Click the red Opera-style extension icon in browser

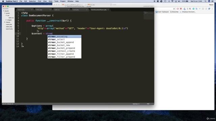click(x=178, y=9)
